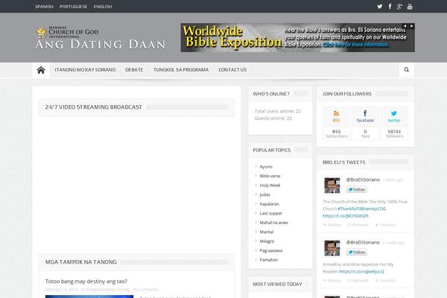Favorite the first tweet
The height and width of the screenshot is (298, 447).
coord(385,225)
